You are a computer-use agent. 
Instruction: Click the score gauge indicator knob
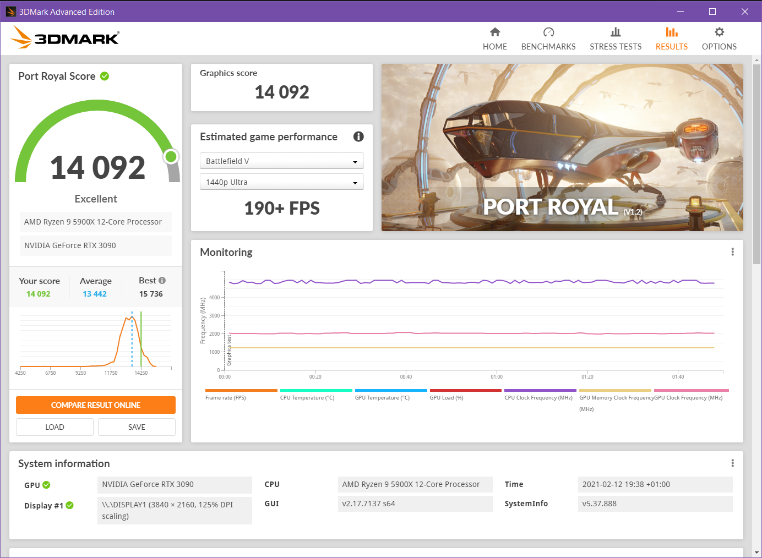tap(171, 157)
